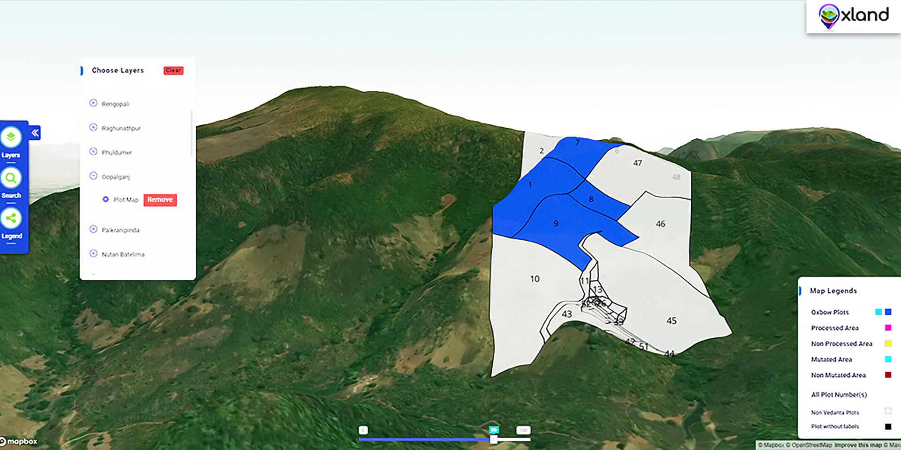Select plot number 9 on map
901x450 pixels.
556,224
